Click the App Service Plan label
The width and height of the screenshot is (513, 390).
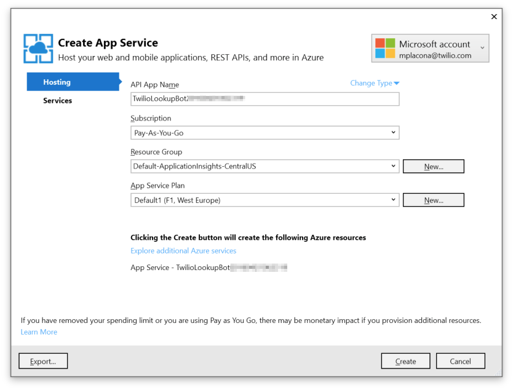coord(157,186)
